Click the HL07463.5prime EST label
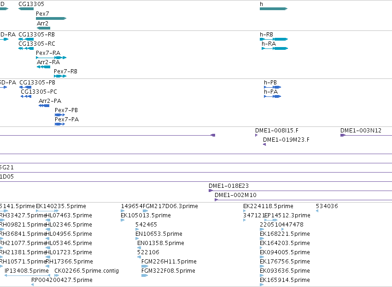This screenshot has height=287, width=392. (x=69, y=215)
